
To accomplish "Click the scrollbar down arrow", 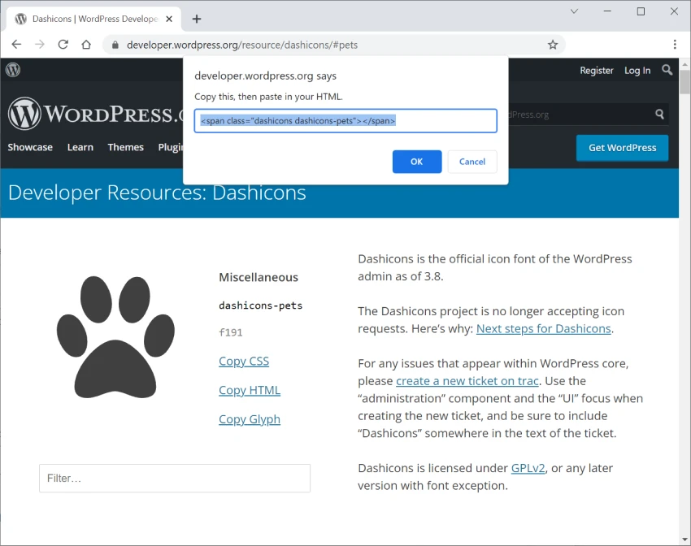I will (x=684, y=539).
